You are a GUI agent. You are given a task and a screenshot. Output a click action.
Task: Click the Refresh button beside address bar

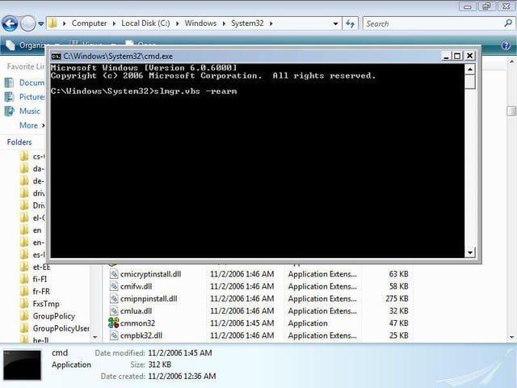[350, 23]
